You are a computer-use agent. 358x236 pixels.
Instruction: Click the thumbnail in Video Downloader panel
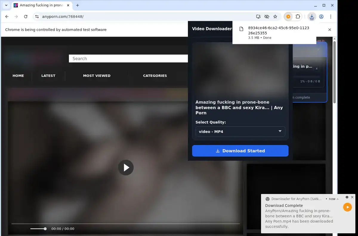[x=240, y=69]
